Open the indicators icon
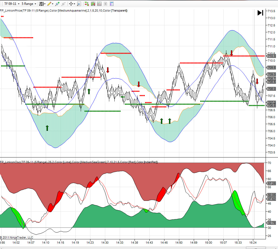The width and height of the screenshot is (278, 249). click(99, 4)
